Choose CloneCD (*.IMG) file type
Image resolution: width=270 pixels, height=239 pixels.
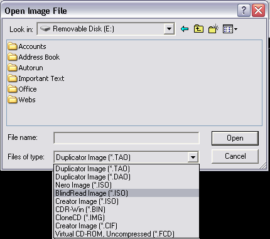tap(126, 218)
